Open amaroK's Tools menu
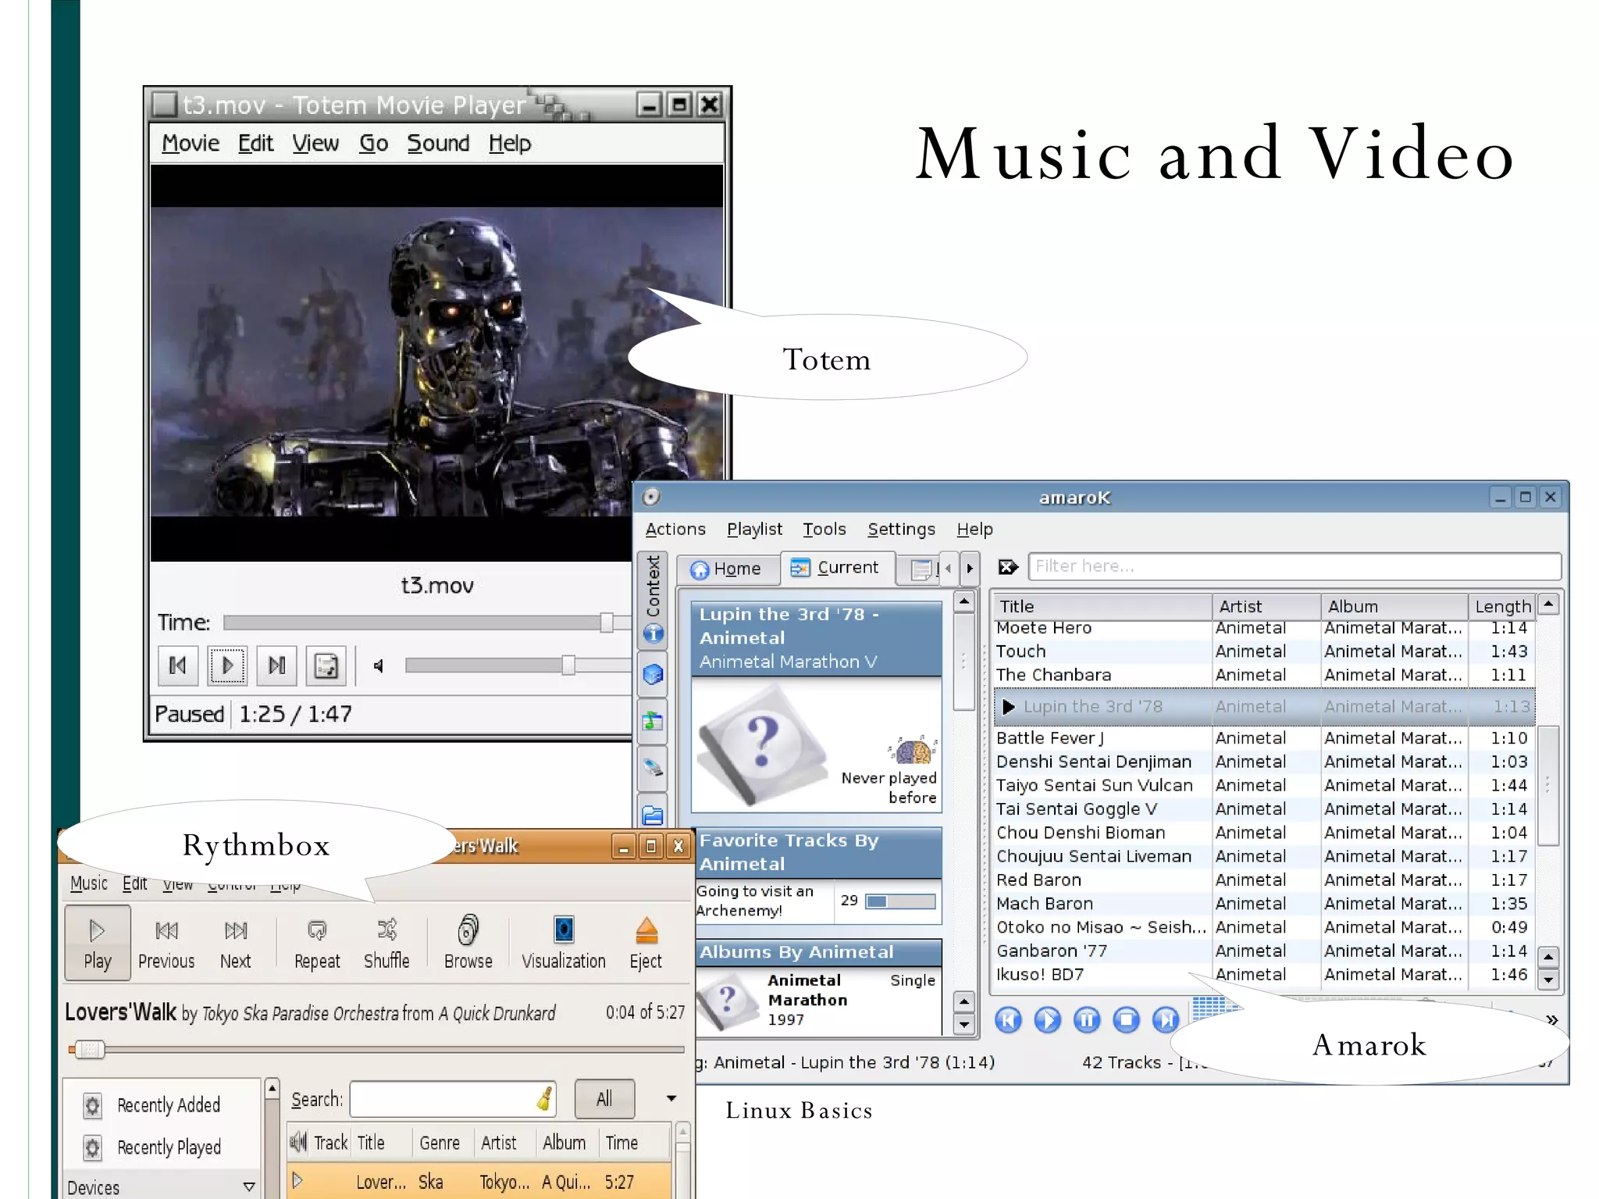The height and width of the screenshot is (1199, 1599). click(x=824, y=530)
